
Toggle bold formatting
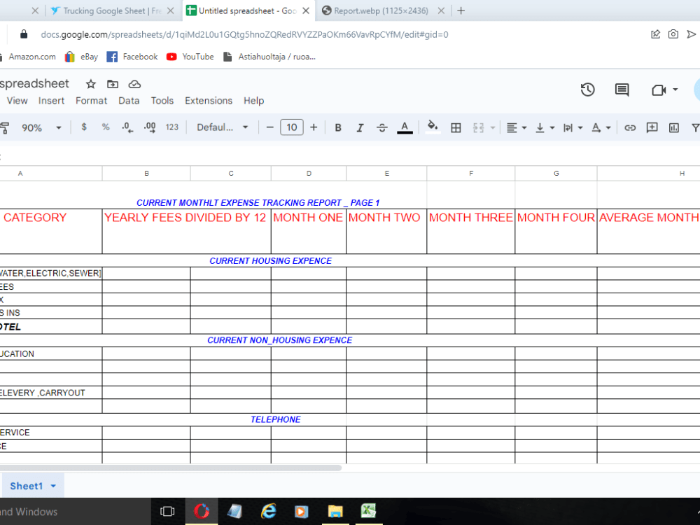338,127
